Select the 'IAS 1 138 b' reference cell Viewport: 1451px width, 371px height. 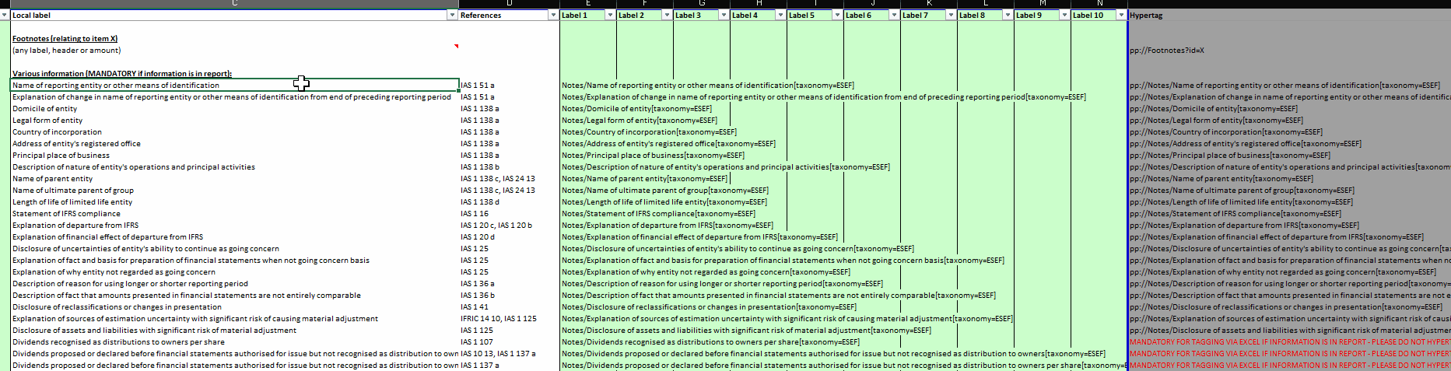(480, 167)
